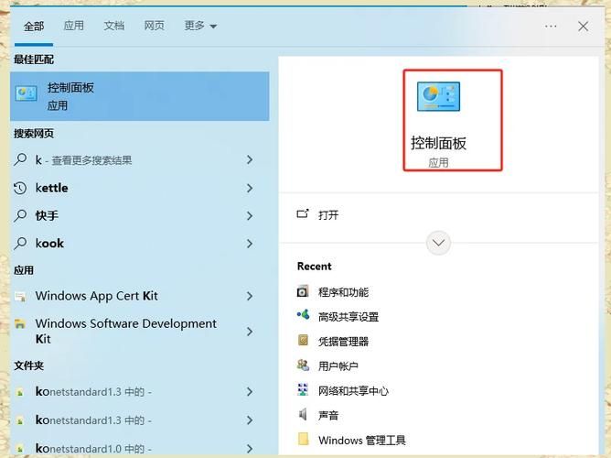Click the Windows Software Development Kit icon

click(x=20, y=323)
